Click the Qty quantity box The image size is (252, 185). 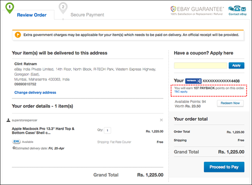(x=108, y=131)
